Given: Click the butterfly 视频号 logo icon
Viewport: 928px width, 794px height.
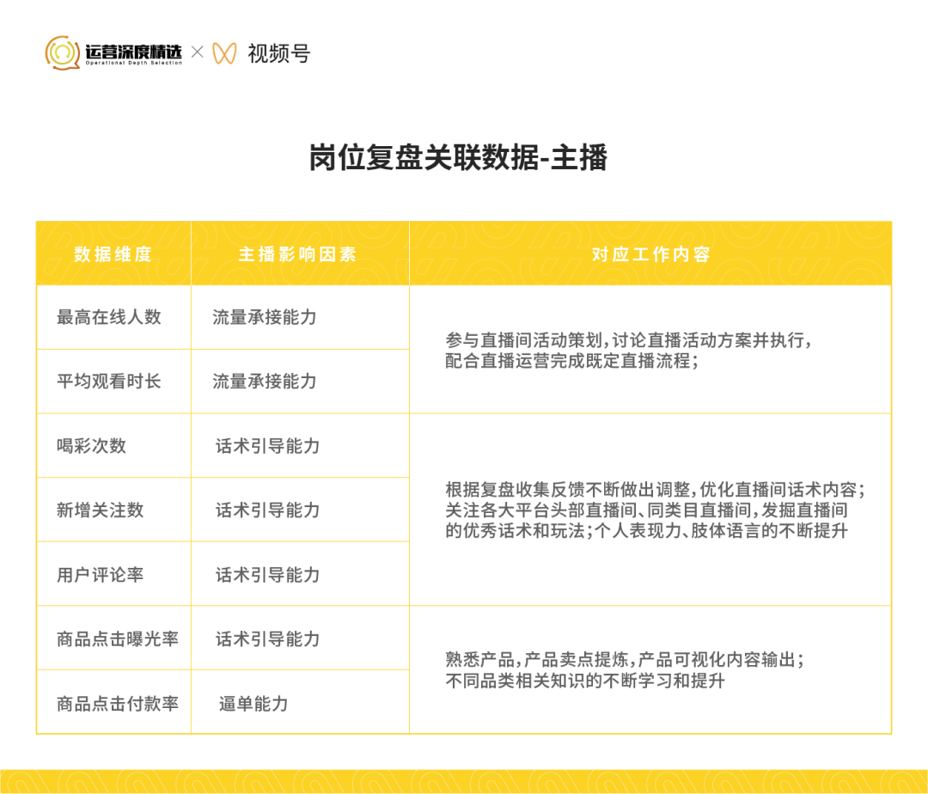Looking at the screenshot, I should [224, 53].
